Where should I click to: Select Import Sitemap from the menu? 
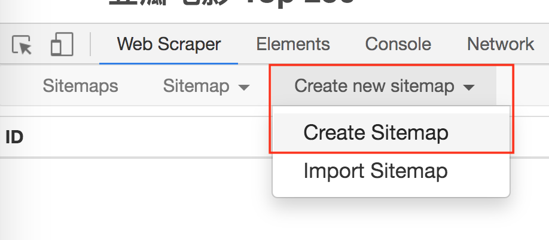(376, 171)
